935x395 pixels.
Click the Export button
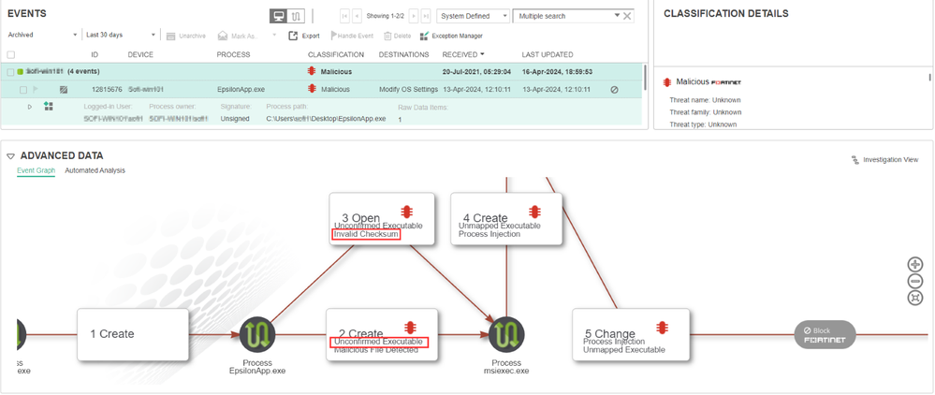click(304, 36)
